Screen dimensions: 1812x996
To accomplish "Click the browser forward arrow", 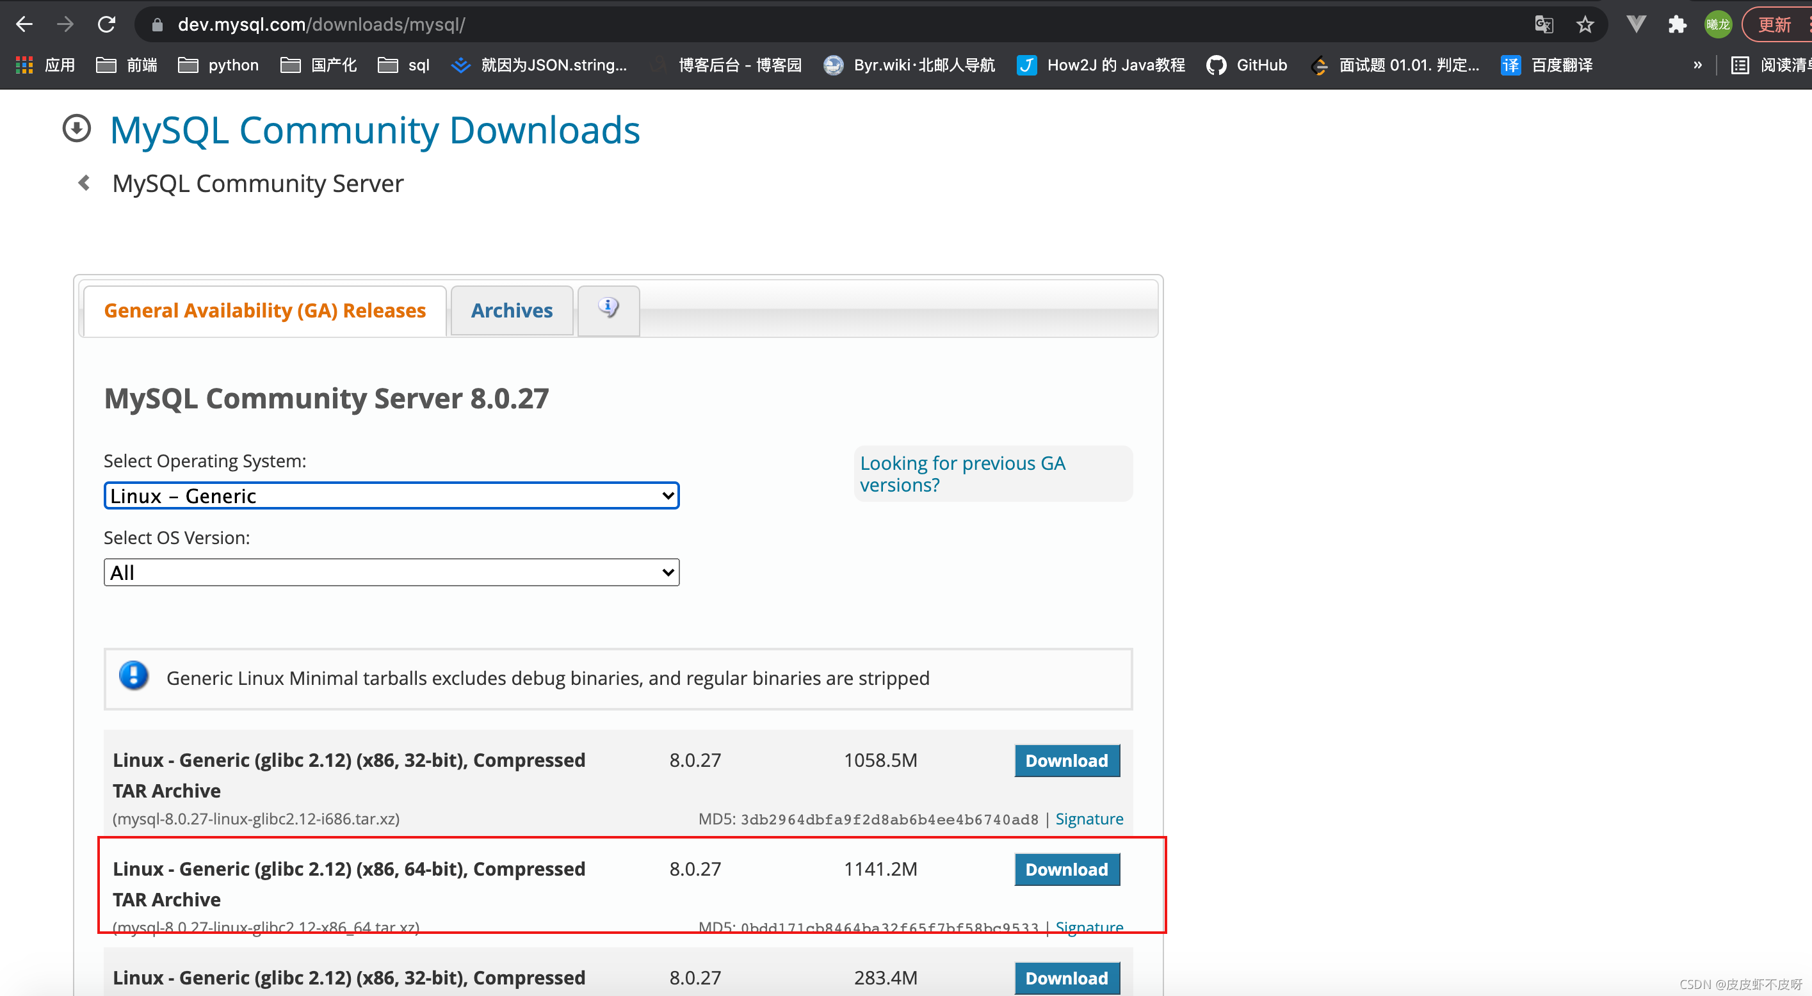I will pos(65,24).
